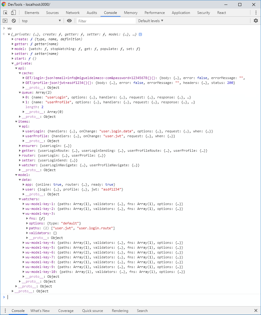The width and height of the screenshot is (261, 315).
Task: Click the console Filter input field
Action: click(106, 21)
